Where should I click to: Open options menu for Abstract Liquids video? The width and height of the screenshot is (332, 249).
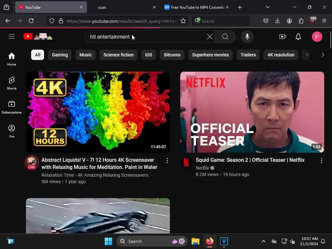167,160
